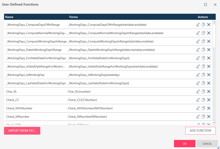Click the Name column header
Screen dimensions: 220x149
tap(9, 17)
